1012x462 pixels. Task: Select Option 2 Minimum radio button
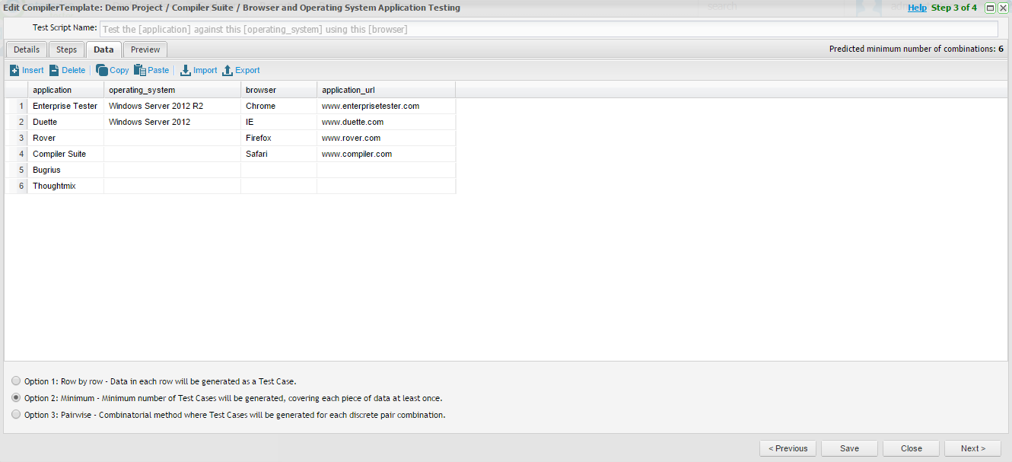[x=17, y=397]
